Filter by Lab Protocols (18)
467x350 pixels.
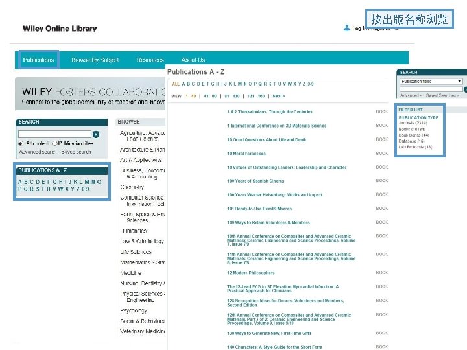415,147
